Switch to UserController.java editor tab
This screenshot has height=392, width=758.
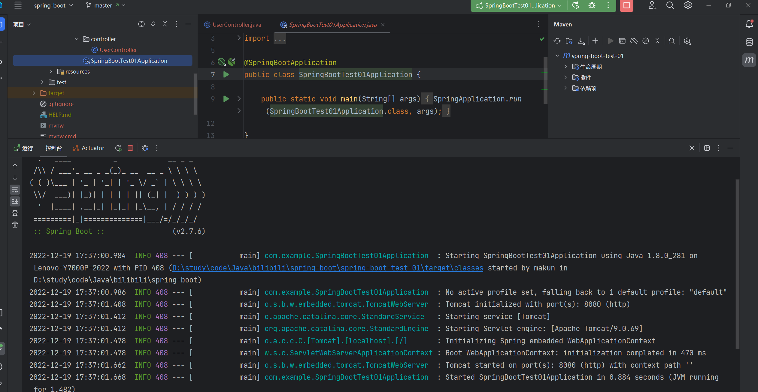pyautogui.click(x=233, y=25)
